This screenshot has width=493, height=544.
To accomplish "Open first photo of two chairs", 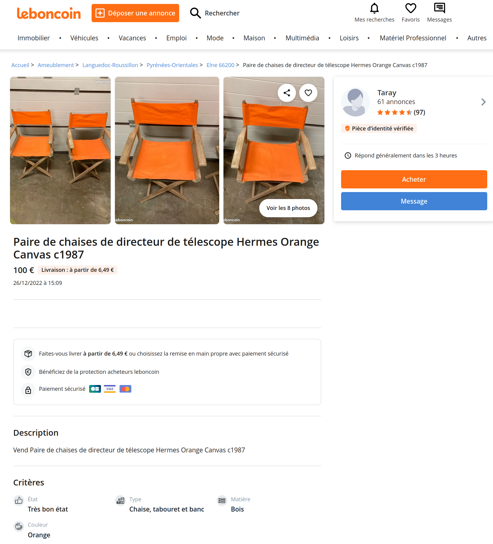I will 60,150.
